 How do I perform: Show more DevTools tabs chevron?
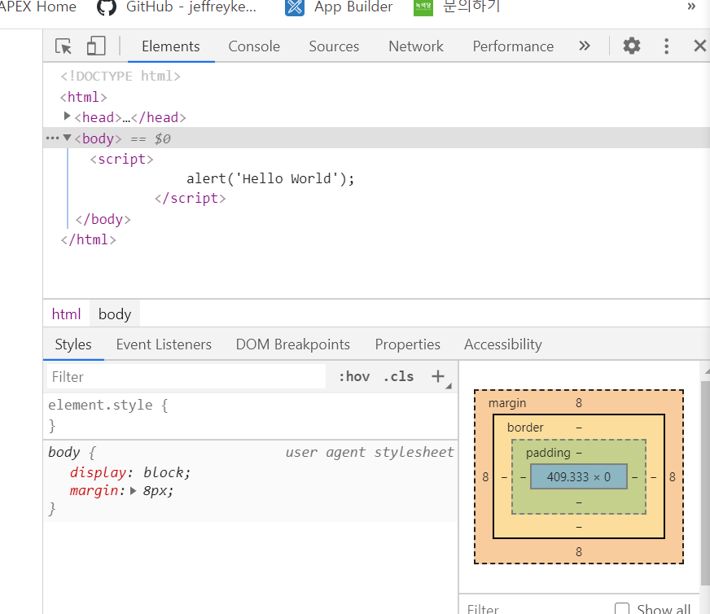[585, 46]
